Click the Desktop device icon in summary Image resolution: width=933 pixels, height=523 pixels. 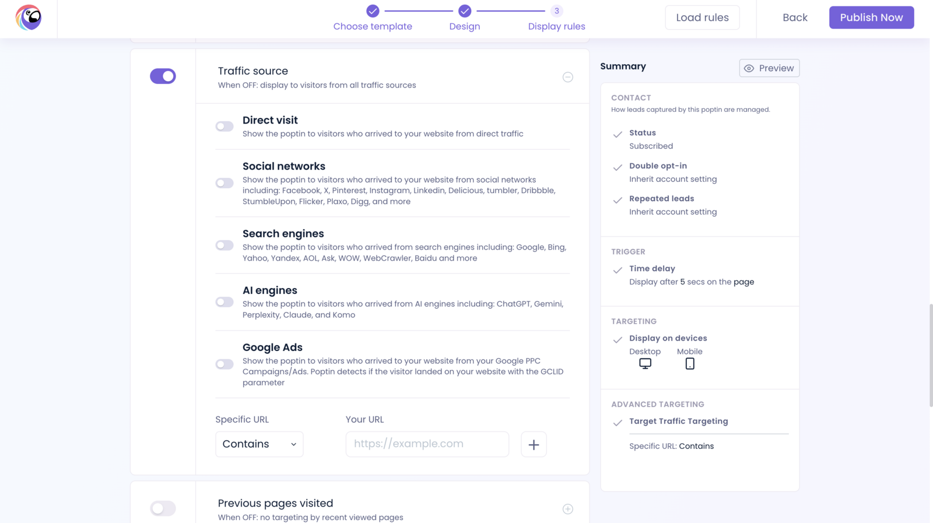click(645, 364)
